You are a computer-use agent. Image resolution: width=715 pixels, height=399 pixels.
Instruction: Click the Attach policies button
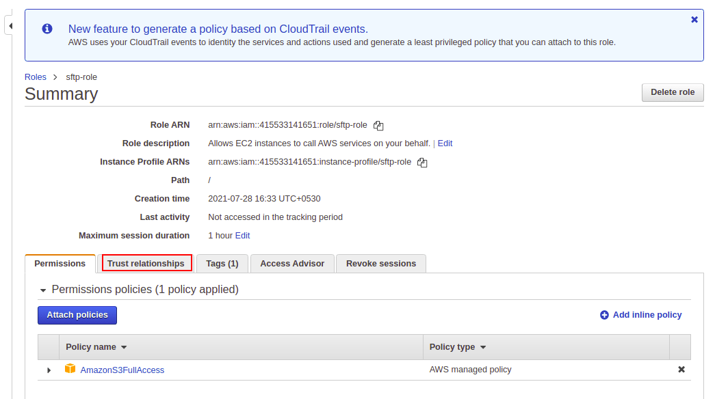77,315
